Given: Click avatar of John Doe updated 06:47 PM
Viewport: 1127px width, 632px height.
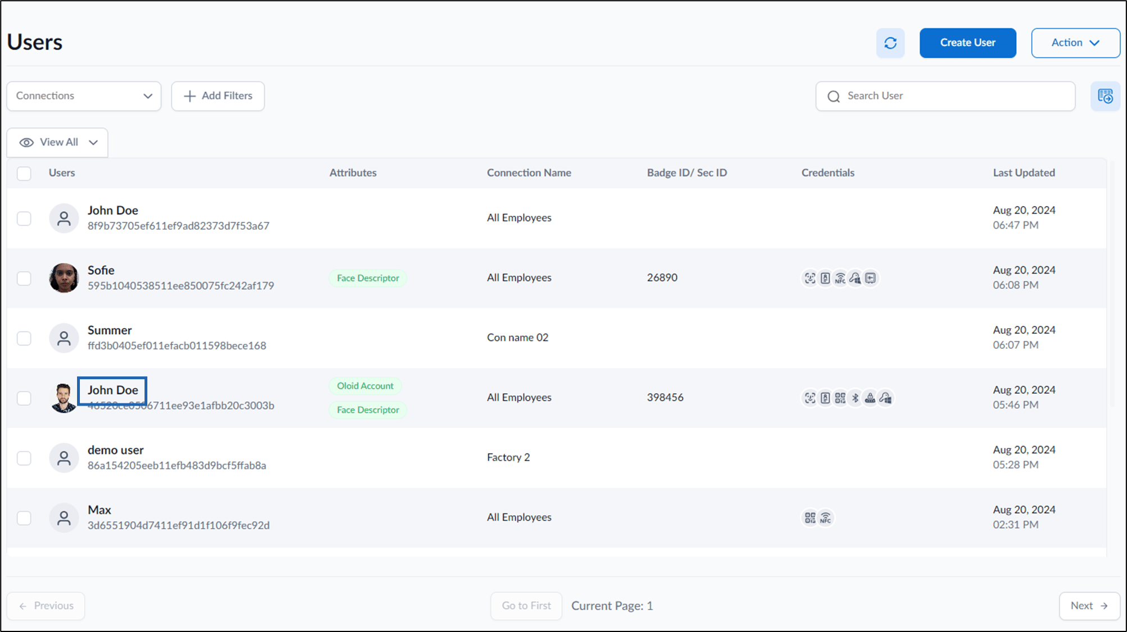Looking at the screenshot, I should (64, 218).
